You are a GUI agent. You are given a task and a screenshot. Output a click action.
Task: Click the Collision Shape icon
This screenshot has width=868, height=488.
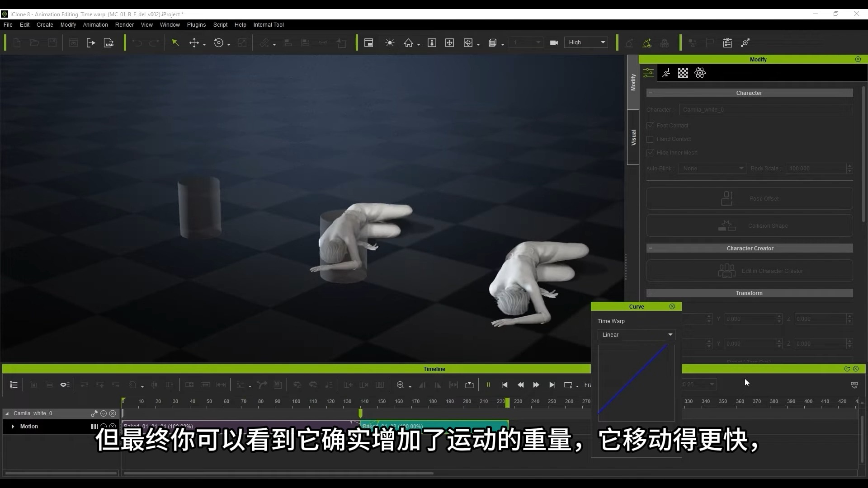pyautogui.click(x=726, y=225)
